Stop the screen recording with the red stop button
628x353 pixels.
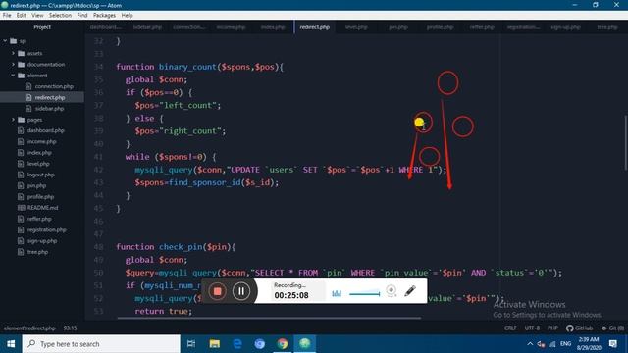[217, 291]
